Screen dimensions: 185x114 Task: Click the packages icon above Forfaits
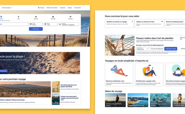tap(53, 17)
